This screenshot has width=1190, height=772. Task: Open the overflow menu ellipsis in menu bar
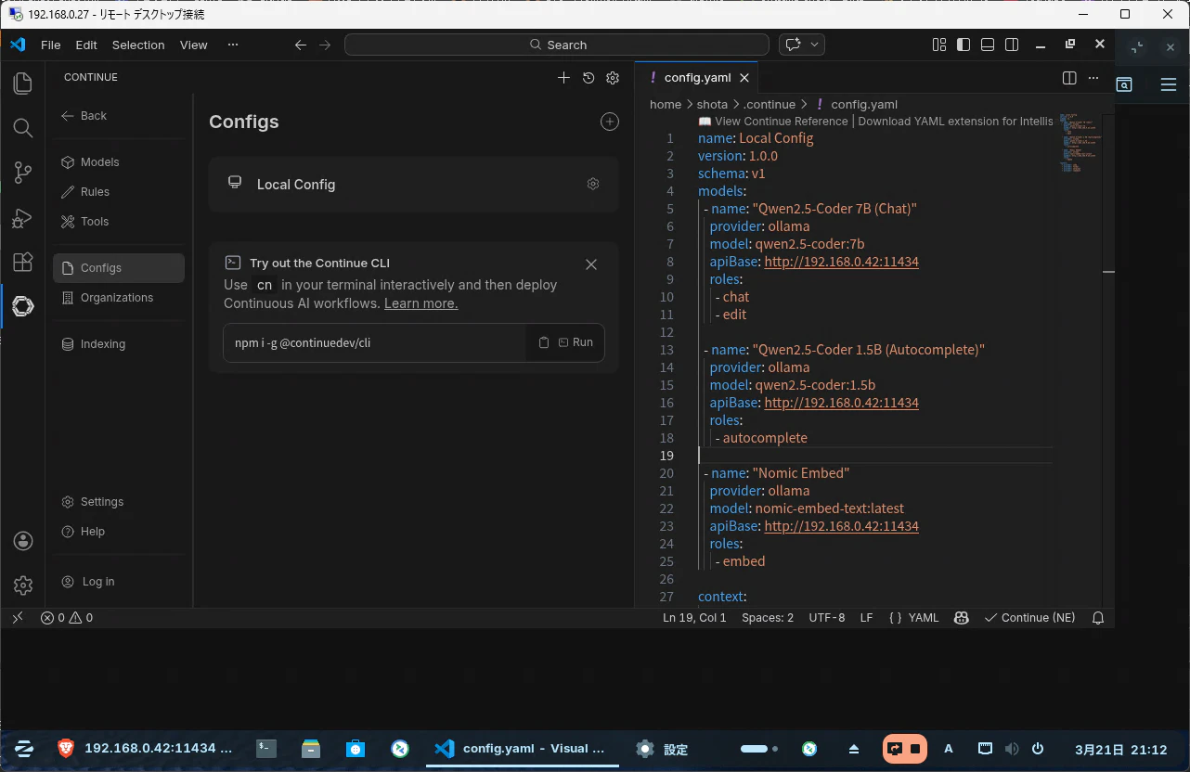point(233,45)
